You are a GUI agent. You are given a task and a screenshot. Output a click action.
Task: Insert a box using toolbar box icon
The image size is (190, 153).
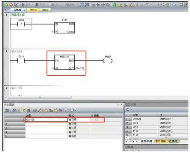coord(168,5)
